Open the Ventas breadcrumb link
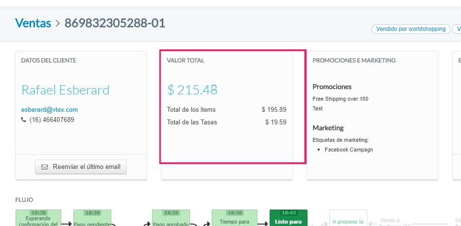 point(33,23)
